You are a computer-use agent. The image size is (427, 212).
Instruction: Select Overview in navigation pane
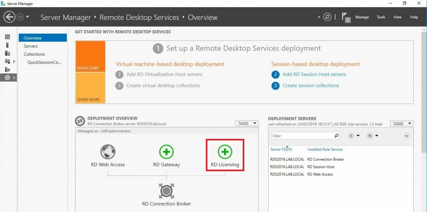(x=43, y=38)
